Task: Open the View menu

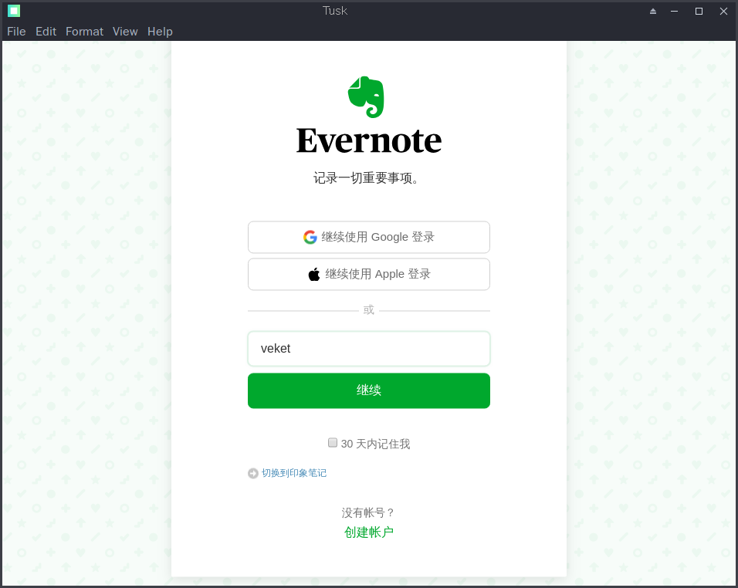Action: (125, 32)
